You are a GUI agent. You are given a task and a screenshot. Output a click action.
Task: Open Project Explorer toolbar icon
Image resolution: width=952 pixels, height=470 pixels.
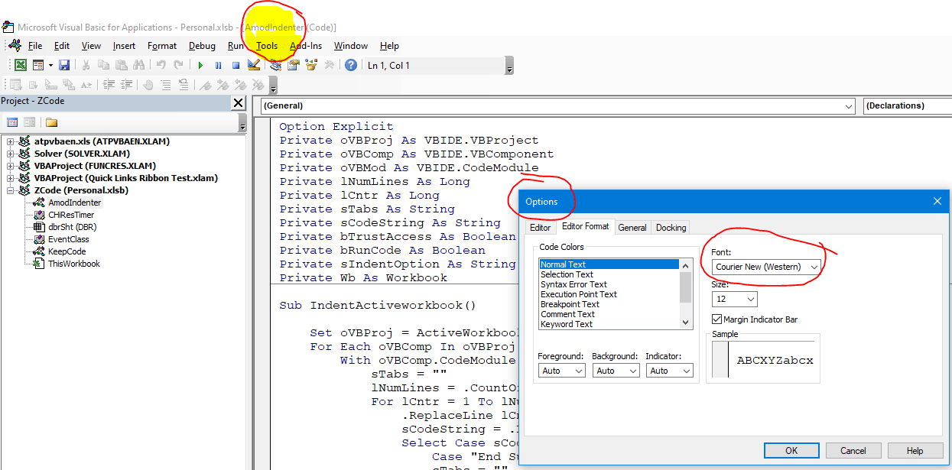pos(275,65)
